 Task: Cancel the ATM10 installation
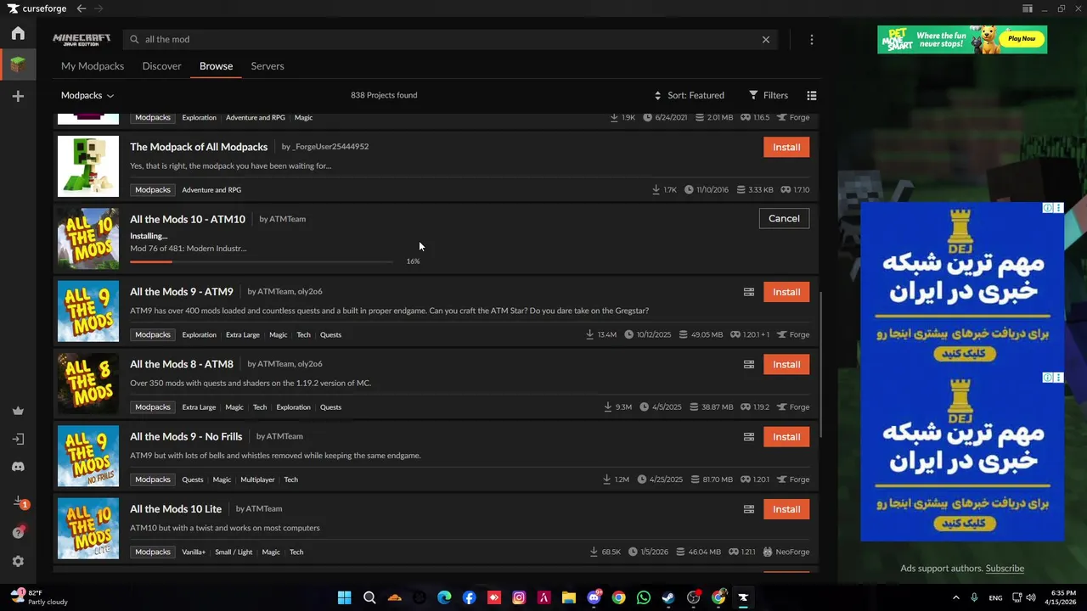click(784, 219)
